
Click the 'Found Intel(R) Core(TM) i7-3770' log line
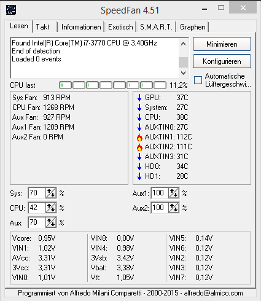point(84,43)
